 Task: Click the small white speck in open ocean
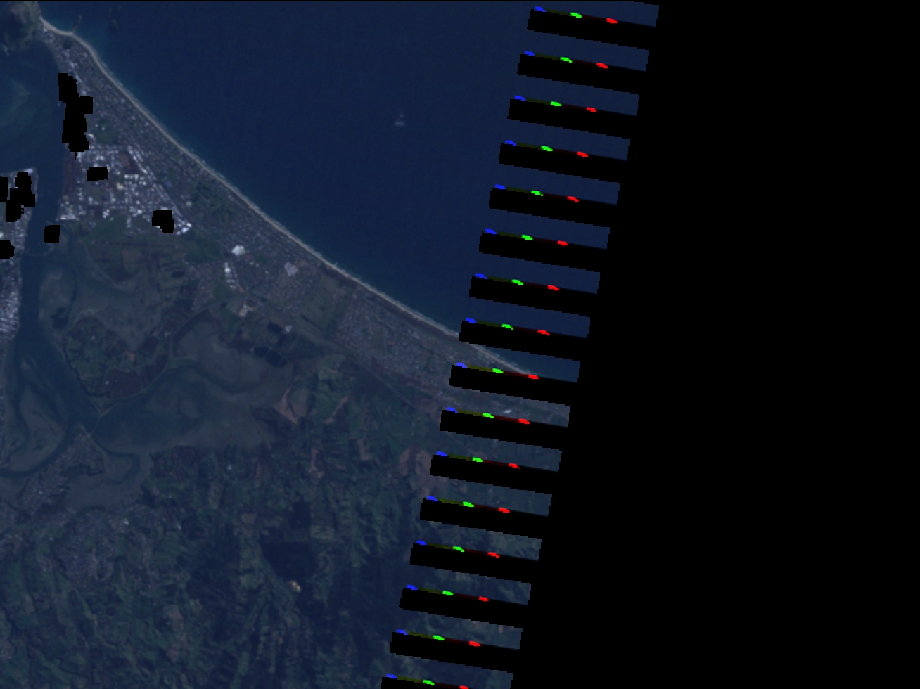click(400, 123)
